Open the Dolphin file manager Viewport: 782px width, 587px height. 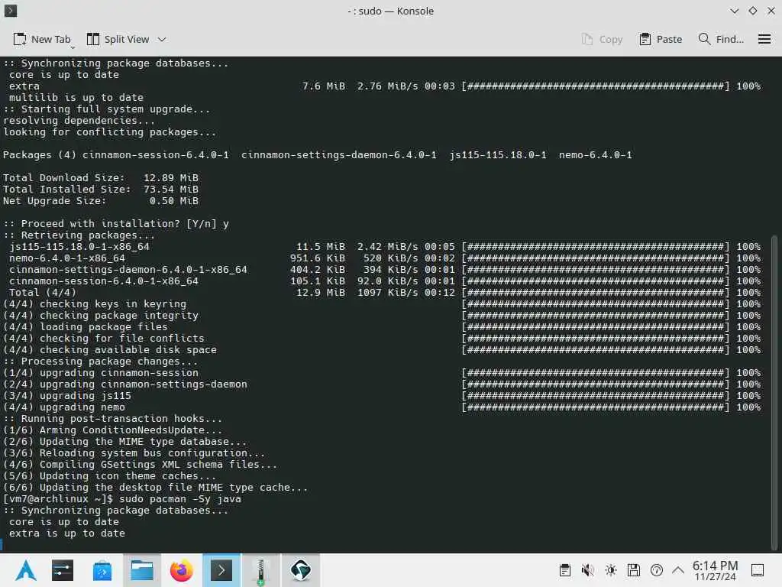[141, 570]
